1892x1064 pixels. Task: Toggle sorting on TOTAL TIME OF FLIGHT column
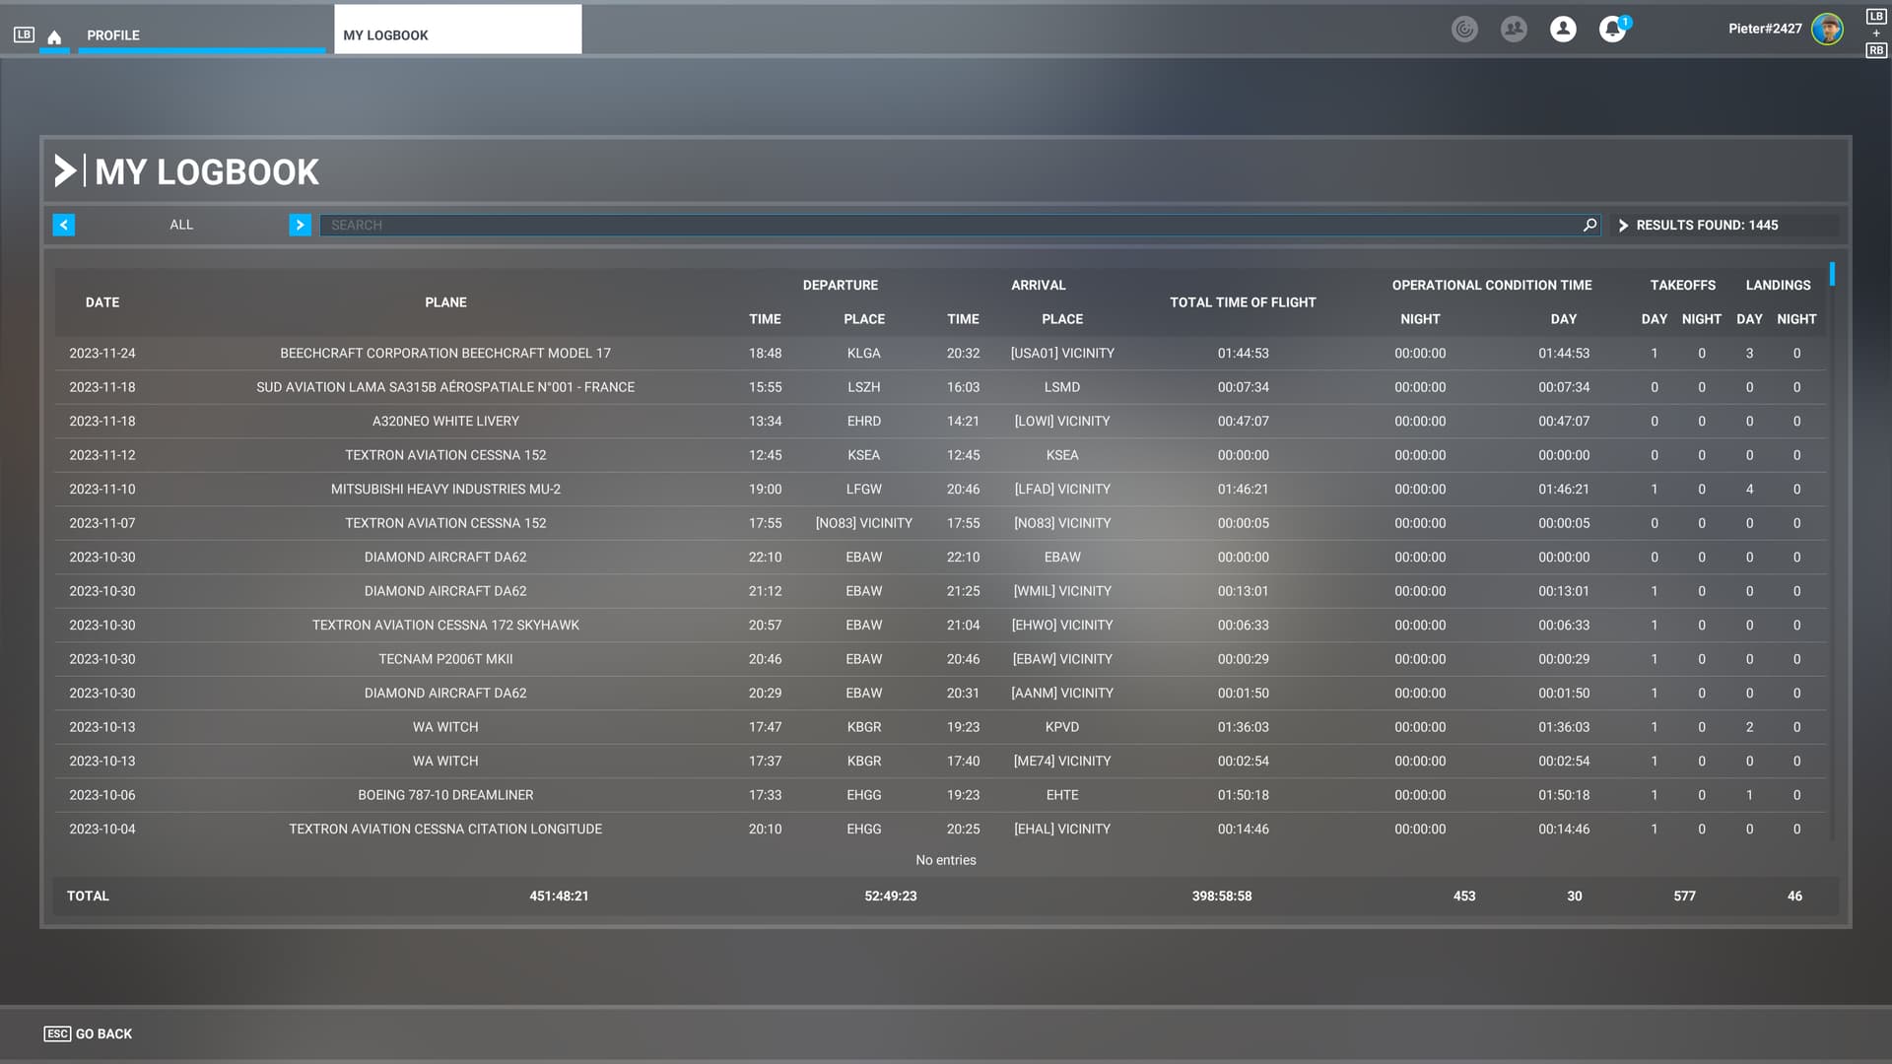[1243, 302]
